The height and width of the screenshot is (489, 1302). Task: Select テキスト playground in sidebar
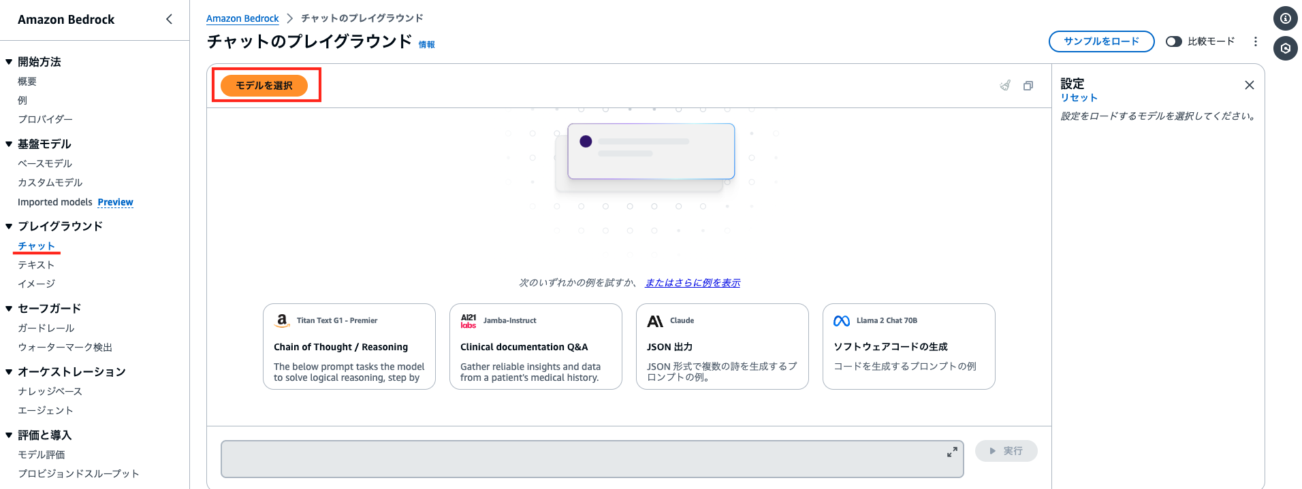click(36, 265)
